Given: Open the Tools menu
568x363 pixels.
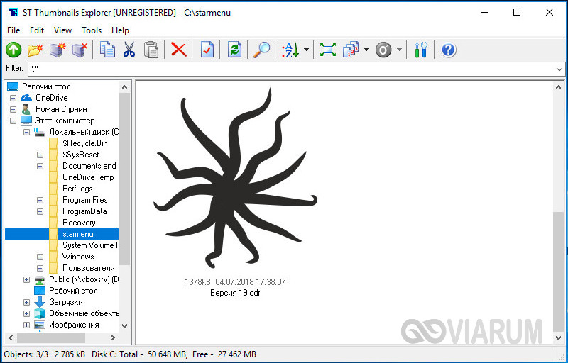Looking at the screenshot, I should tap(92, 30).
